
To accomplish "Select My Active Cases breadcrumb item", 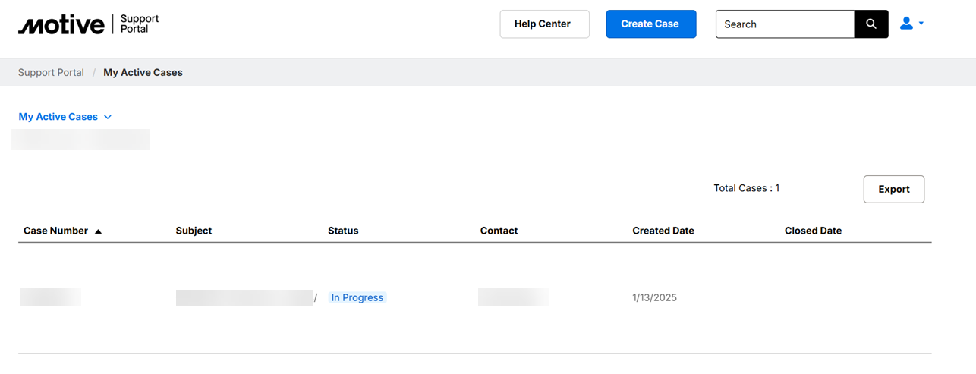I will [143, 73].
